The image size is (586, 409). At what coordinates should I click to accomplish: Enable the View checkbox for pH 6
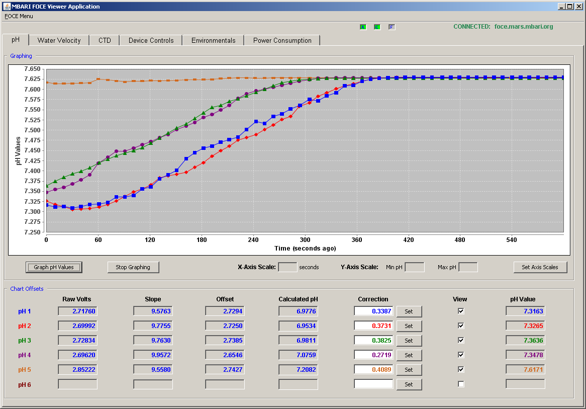(461, 384)
